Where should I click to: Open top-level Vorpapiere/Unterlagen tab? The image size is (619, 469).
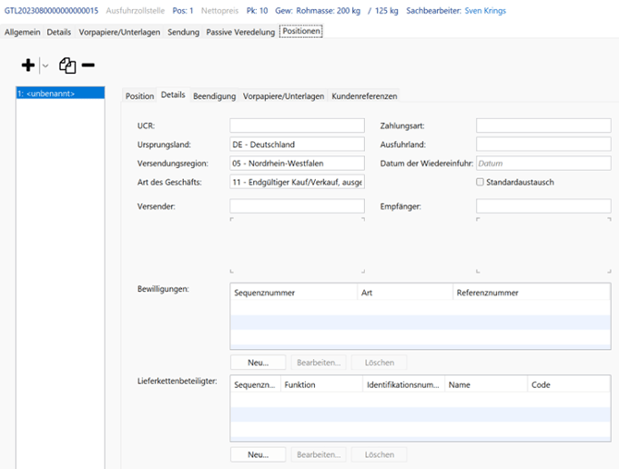119,32
